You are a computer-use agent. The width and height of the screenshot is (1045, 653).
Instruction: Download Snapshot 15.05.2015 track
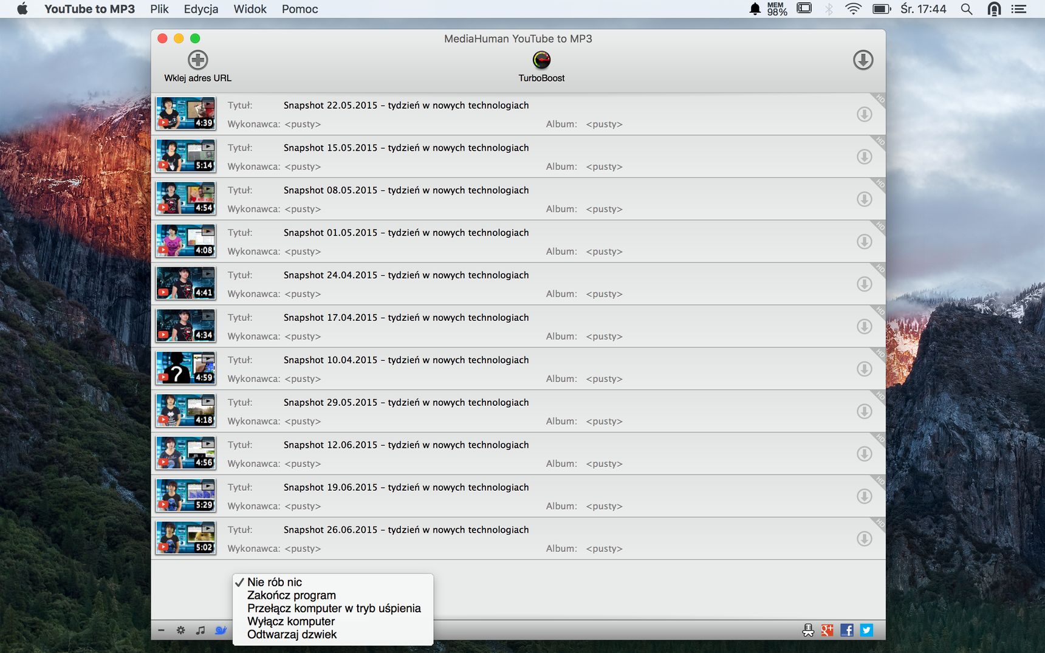tap(864, 157)
